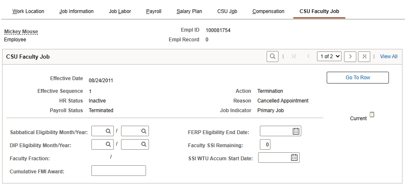The image size is (405, 186).
Task: Click the Mickey Mouse name link
Action: (x=21, y=32)
